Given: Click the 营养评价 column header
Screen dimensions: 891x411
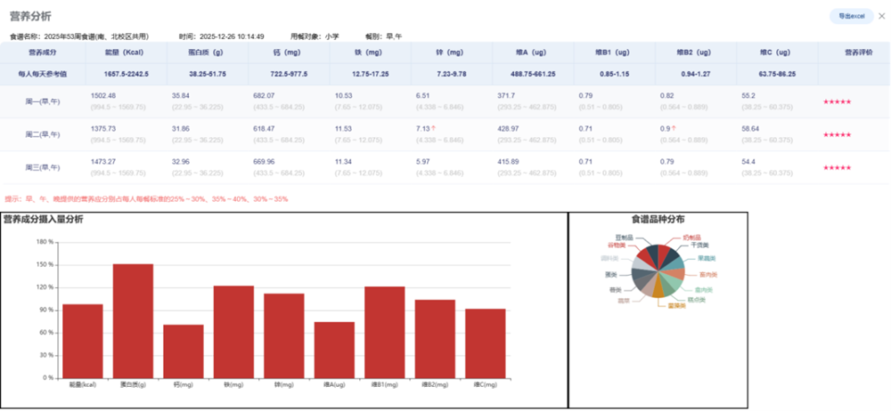Looking at the screenshot, I should tap(853, 52).
